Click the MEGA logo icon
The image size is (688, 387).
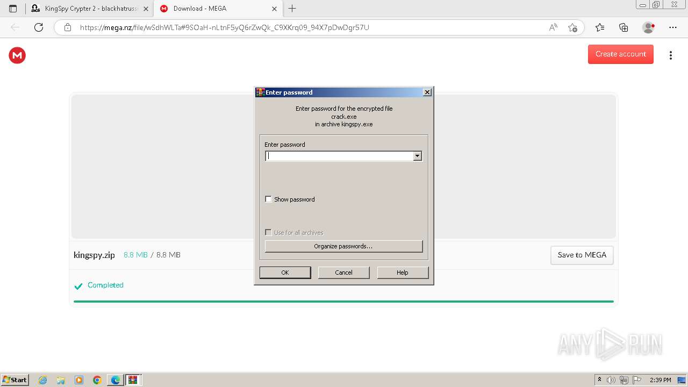click(17, 55)
